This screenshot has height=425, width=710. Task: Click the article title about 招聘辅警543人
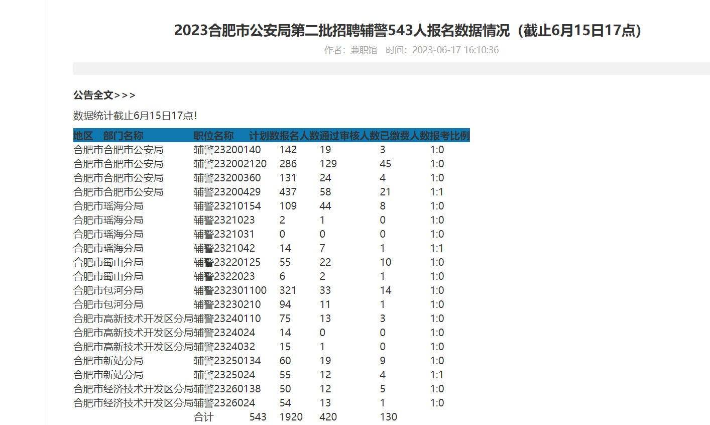tap(408, 30)
